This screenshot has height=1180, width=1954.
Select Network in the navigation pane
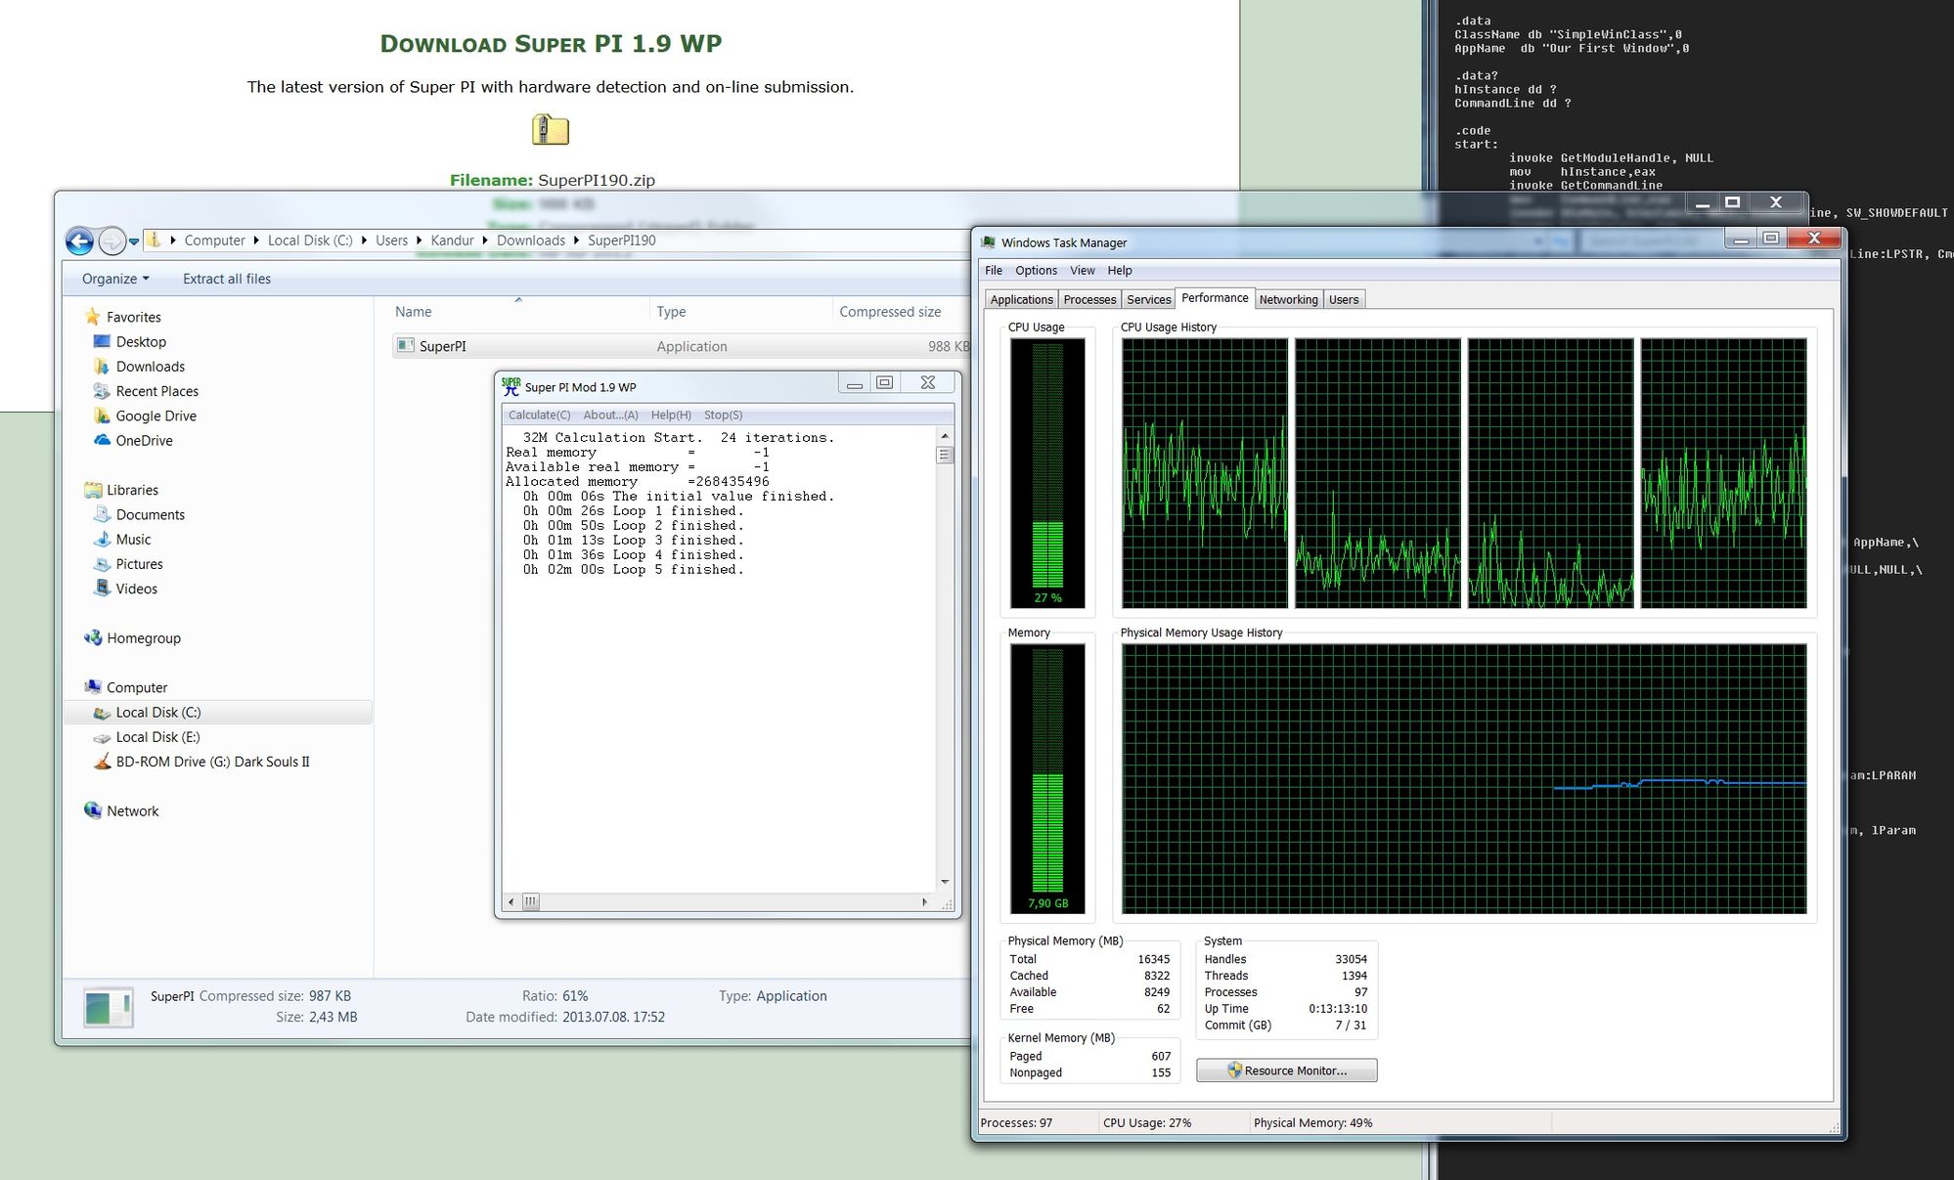click(132, 811)
